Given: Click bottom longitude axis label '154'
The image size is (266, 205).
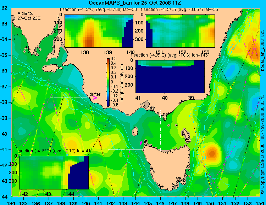Looking at the screenshot, I should point(260,203).
